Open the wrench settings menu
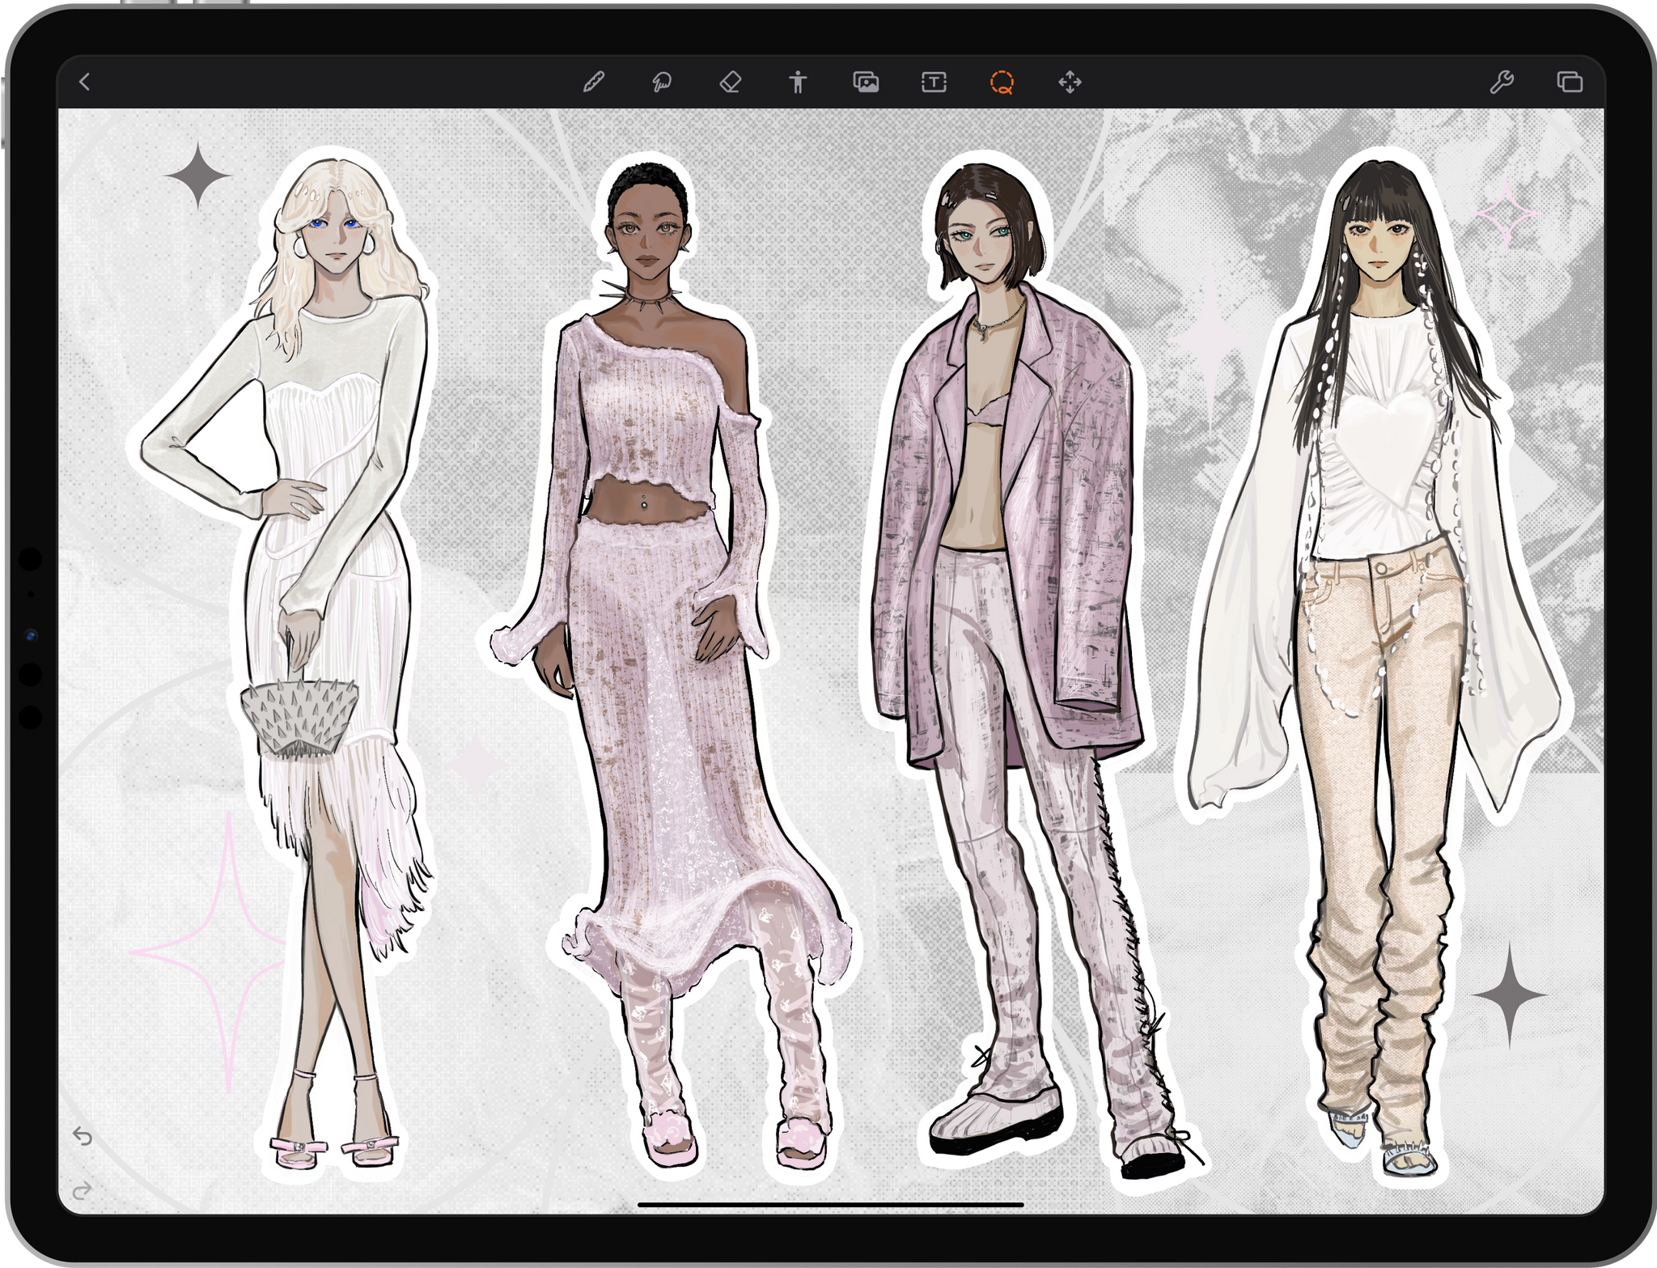This screenshot has height=1268, width=1657. (1502, 82)
